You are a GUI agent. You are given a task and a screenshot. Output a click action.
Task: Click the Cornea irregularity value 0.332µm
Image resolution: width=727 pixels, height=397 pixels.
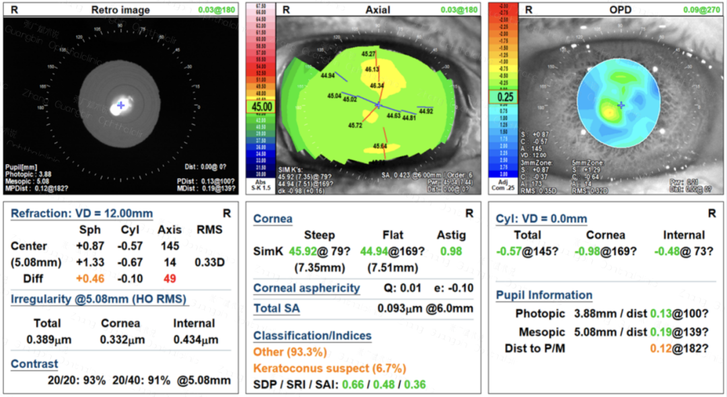click(123, 340)
